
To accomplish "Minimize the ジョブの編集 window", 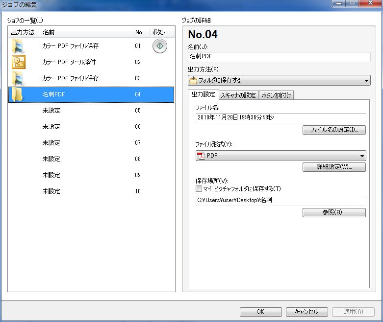I will [x=338, y=3].
